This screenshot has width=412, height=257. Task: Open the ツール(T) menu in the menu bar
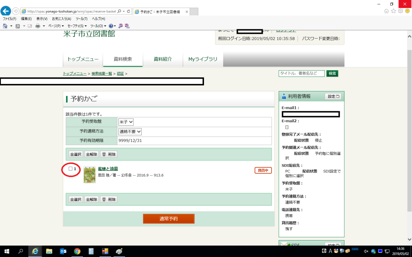click(x=81, y=19)
